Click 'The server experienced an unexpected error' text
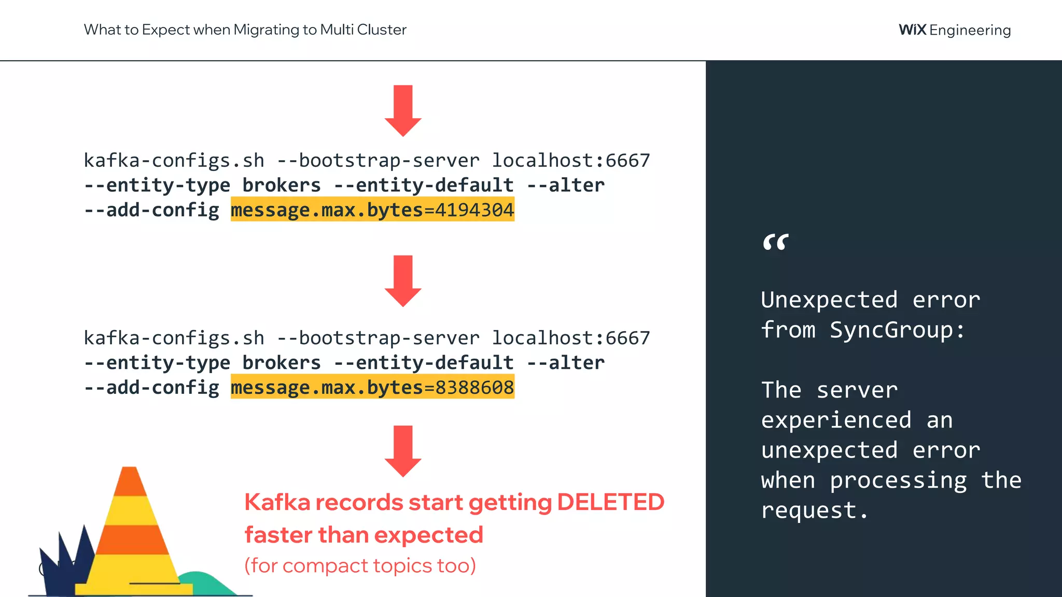1062x597 pixels. (x=871, y=420)
